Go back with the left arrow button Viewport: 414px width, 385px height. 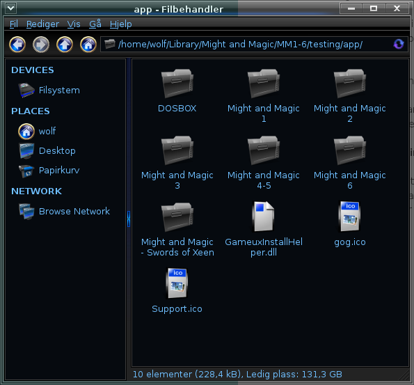(x=17, y=45)
